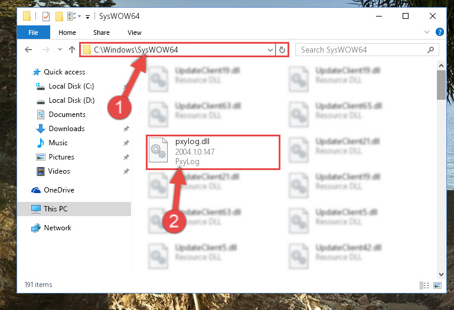This screenshot has width=454, height=310.
Task: Switch to the View ribbon tab
Action: point(135,32)
